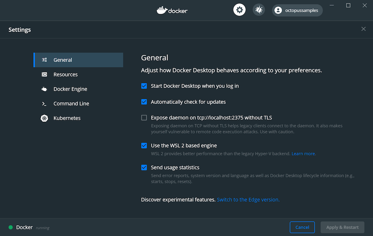Open the troubleshoot bug icon

tap(258, 10)
